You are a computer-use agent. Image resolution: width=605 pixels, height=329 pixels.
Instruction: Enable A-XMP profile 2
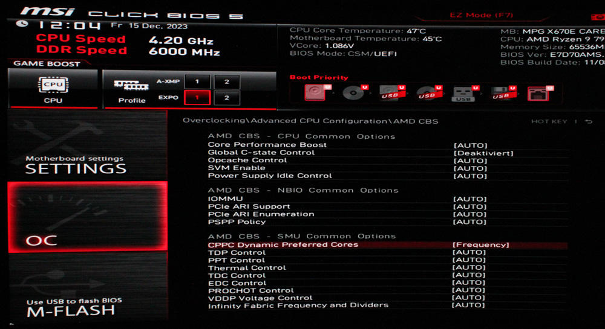226,81
